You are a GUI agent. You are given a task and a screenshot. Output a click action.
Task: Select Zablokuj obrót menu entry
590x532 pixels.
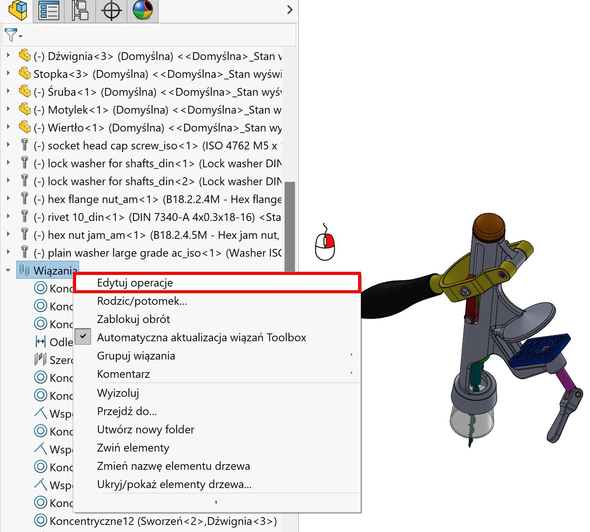tap(133, 319)
